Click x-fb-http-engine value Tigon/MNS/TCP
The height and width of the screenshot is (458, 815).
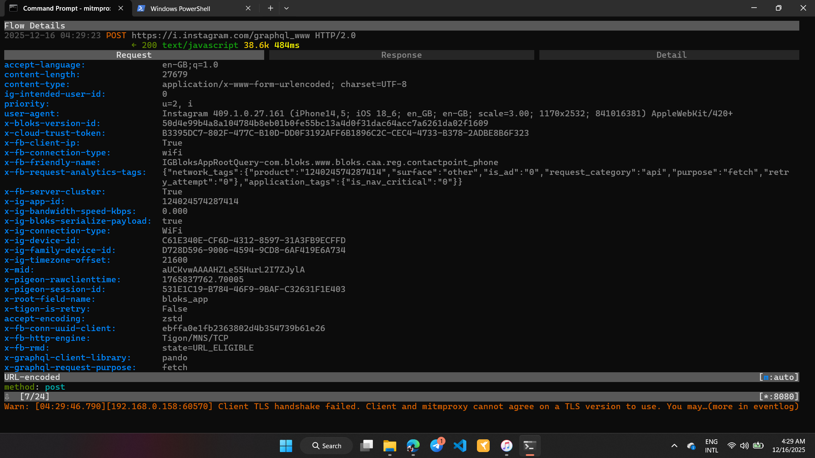[195, 338]
